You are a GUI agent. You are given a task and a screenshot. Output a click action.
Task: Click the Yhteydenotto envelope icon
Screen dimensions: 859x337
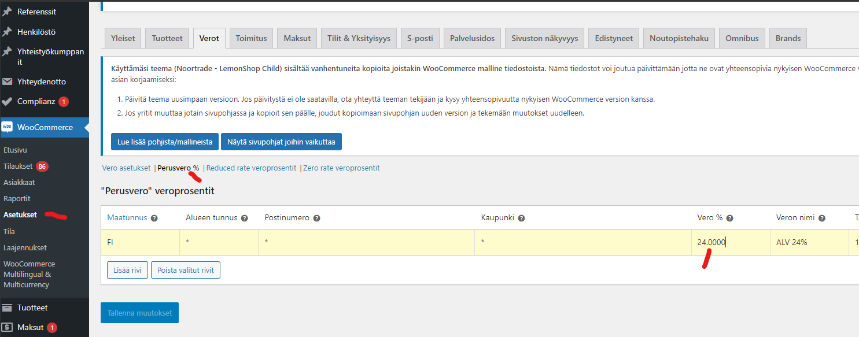7,82
